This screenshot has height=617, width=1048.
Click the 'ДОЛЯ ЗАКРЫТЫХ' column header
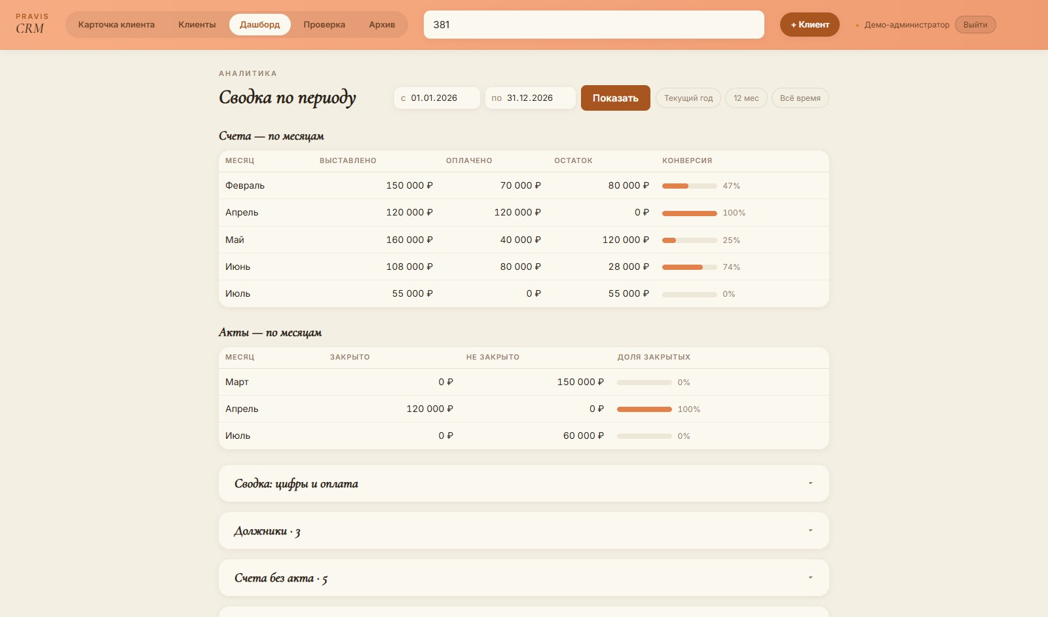654,357
